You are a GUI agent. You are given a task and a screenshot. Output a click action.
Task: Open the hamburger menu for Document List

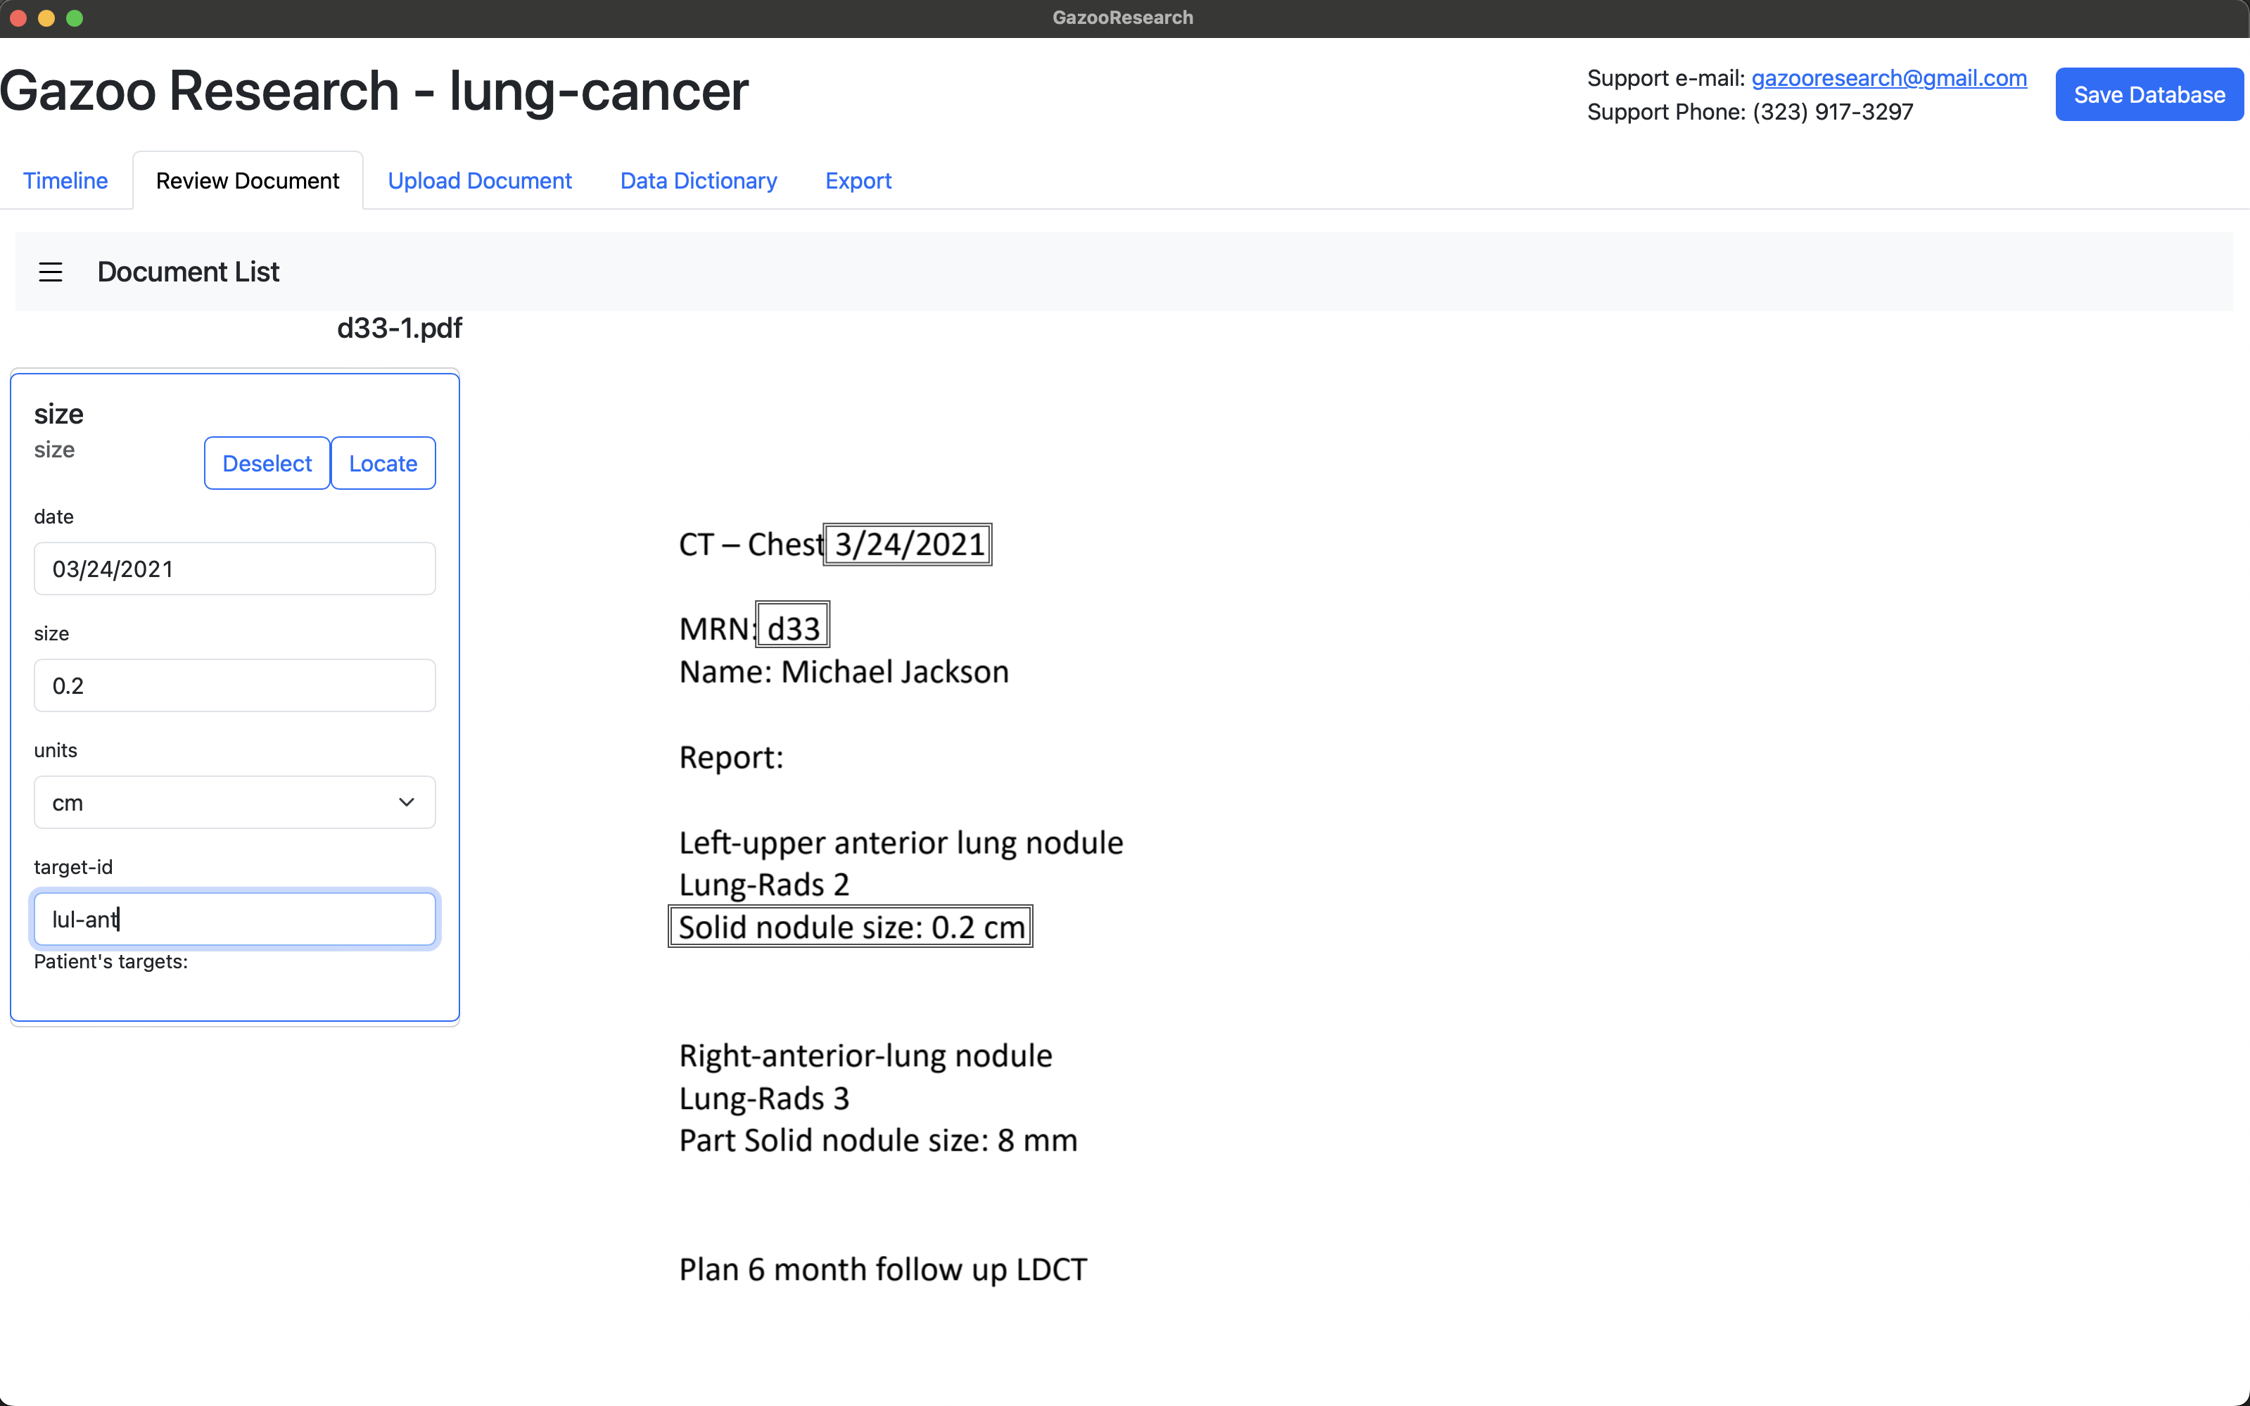coord(50,272)
